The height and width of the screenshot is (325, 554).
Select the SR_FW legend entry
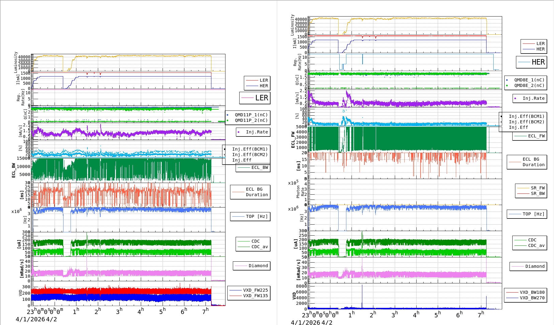pyautogui.click(x=537, y=188)
